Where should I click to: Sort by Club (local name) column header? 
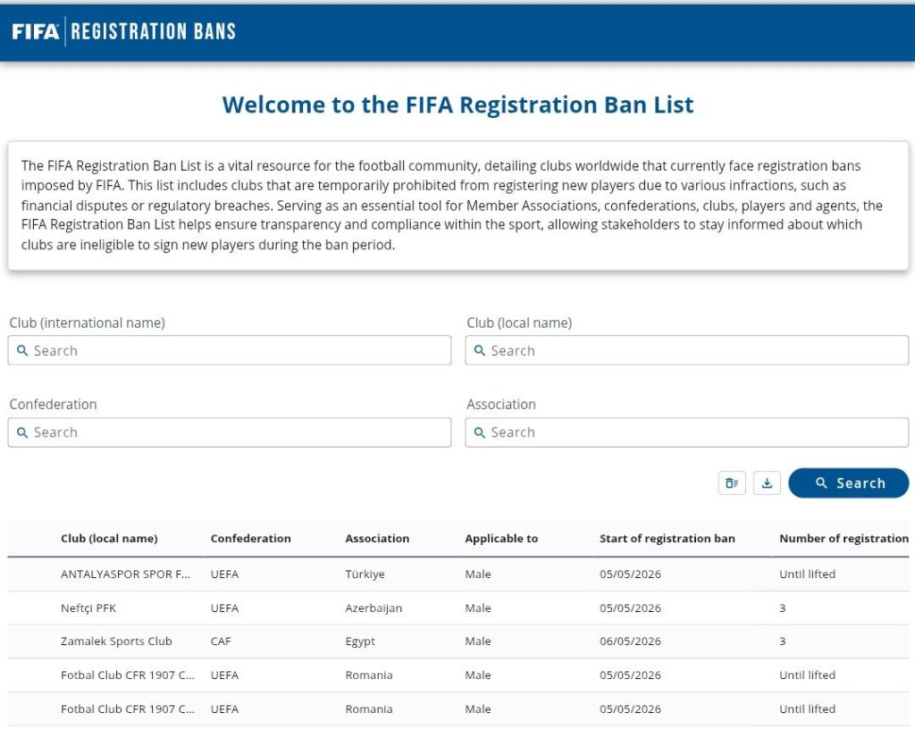coord(109,539)
